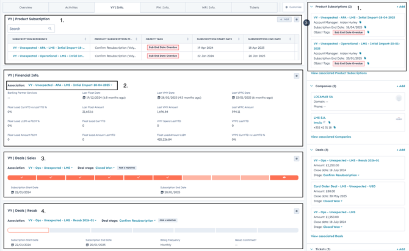Click the '19 Apr 2024' start date cell
Viewport: 409px width, 251px height.
click(205, 48)
